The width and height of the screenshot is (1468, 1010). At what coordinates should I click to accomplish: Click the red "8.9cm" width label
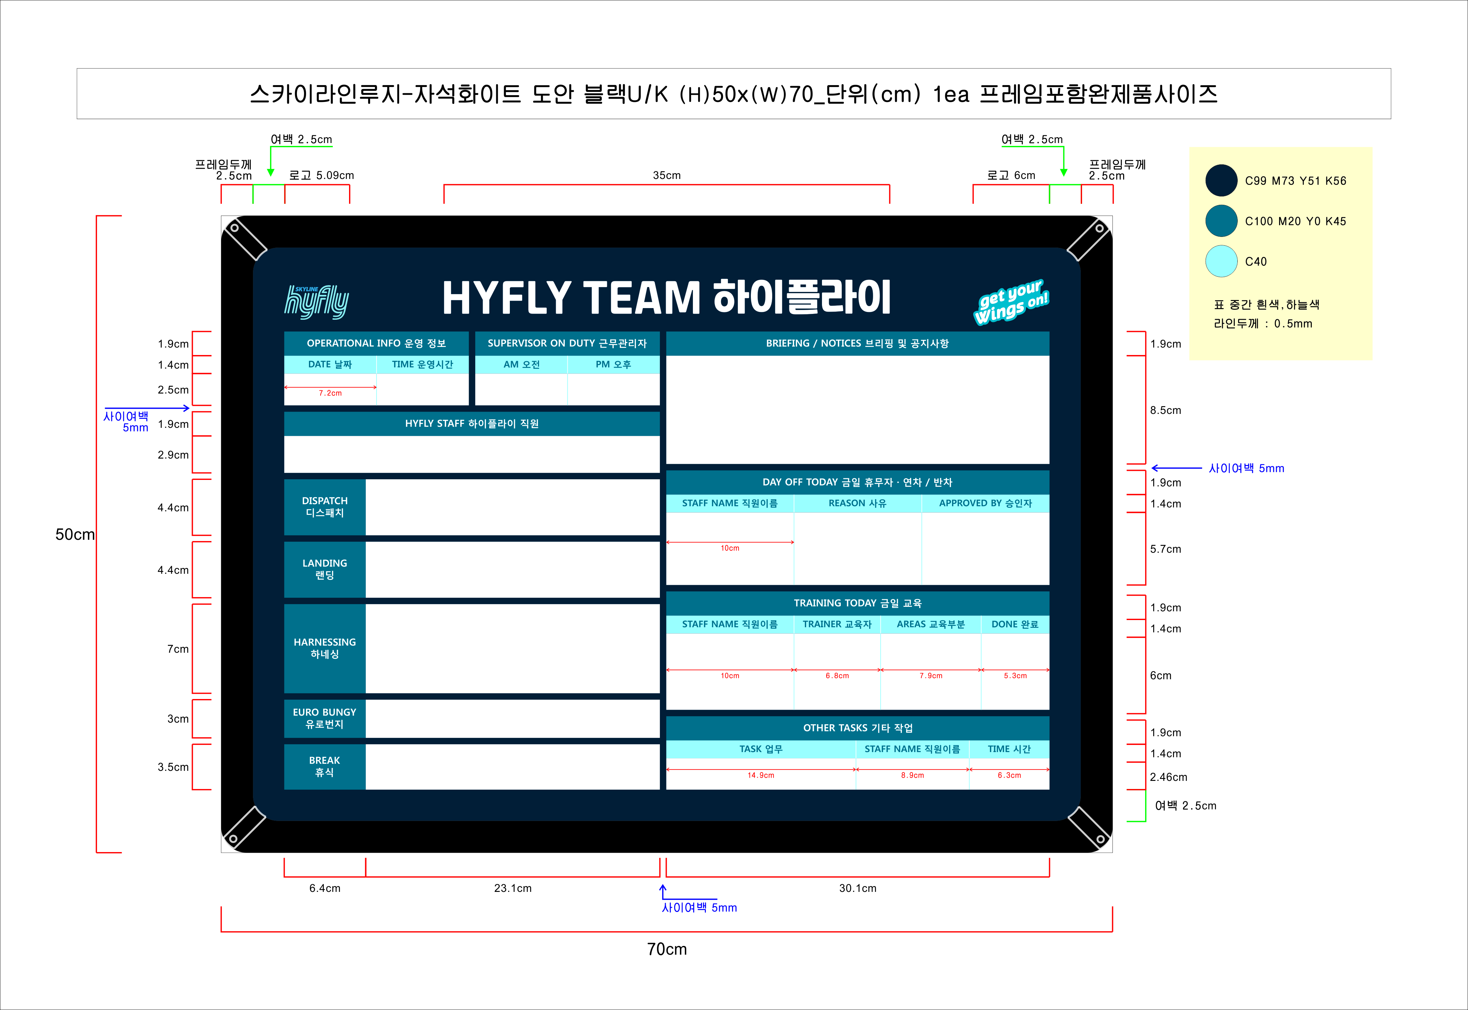913,775
